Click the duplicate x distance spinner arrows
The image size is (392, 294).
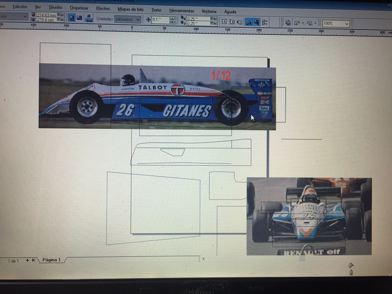(213, 19)
